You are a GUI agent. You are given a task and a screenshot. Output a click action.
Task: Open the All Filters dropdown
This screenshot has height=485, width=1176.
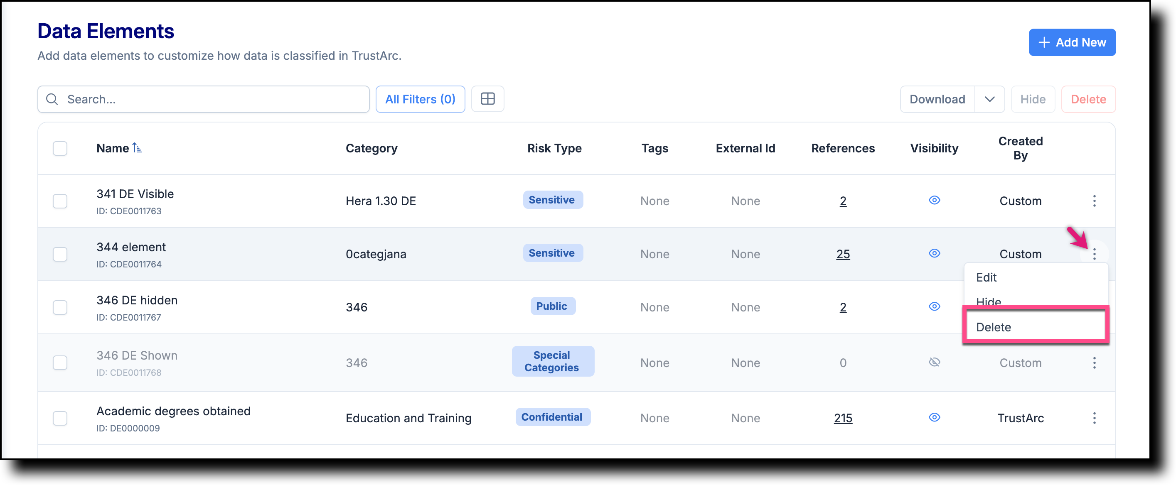(x=420, y=99)
